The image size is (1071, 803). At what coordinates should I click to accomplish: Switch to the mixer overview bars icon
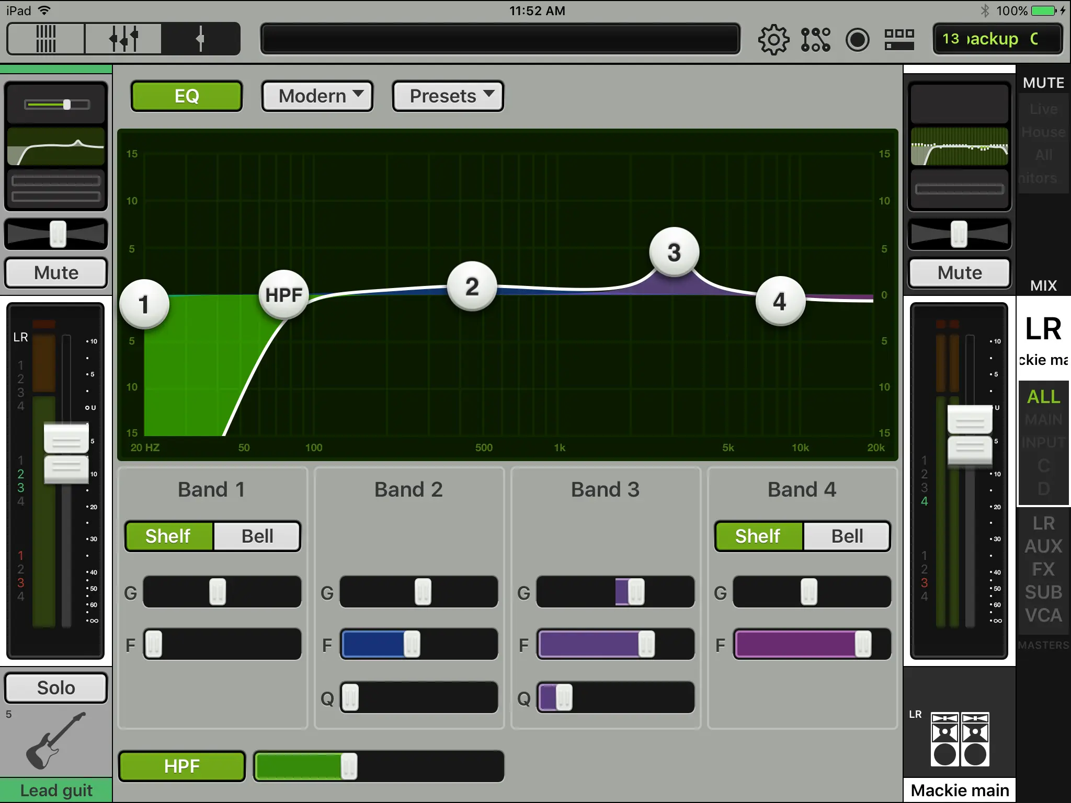pos(46,39)
